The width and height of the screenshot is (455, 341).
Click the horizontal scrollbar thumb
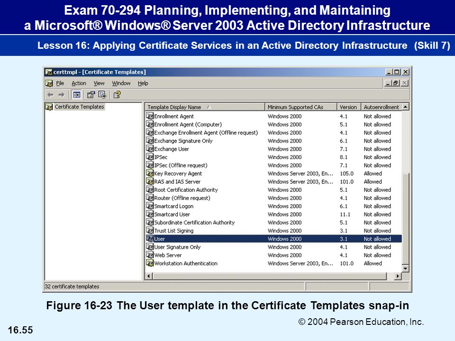269,276
